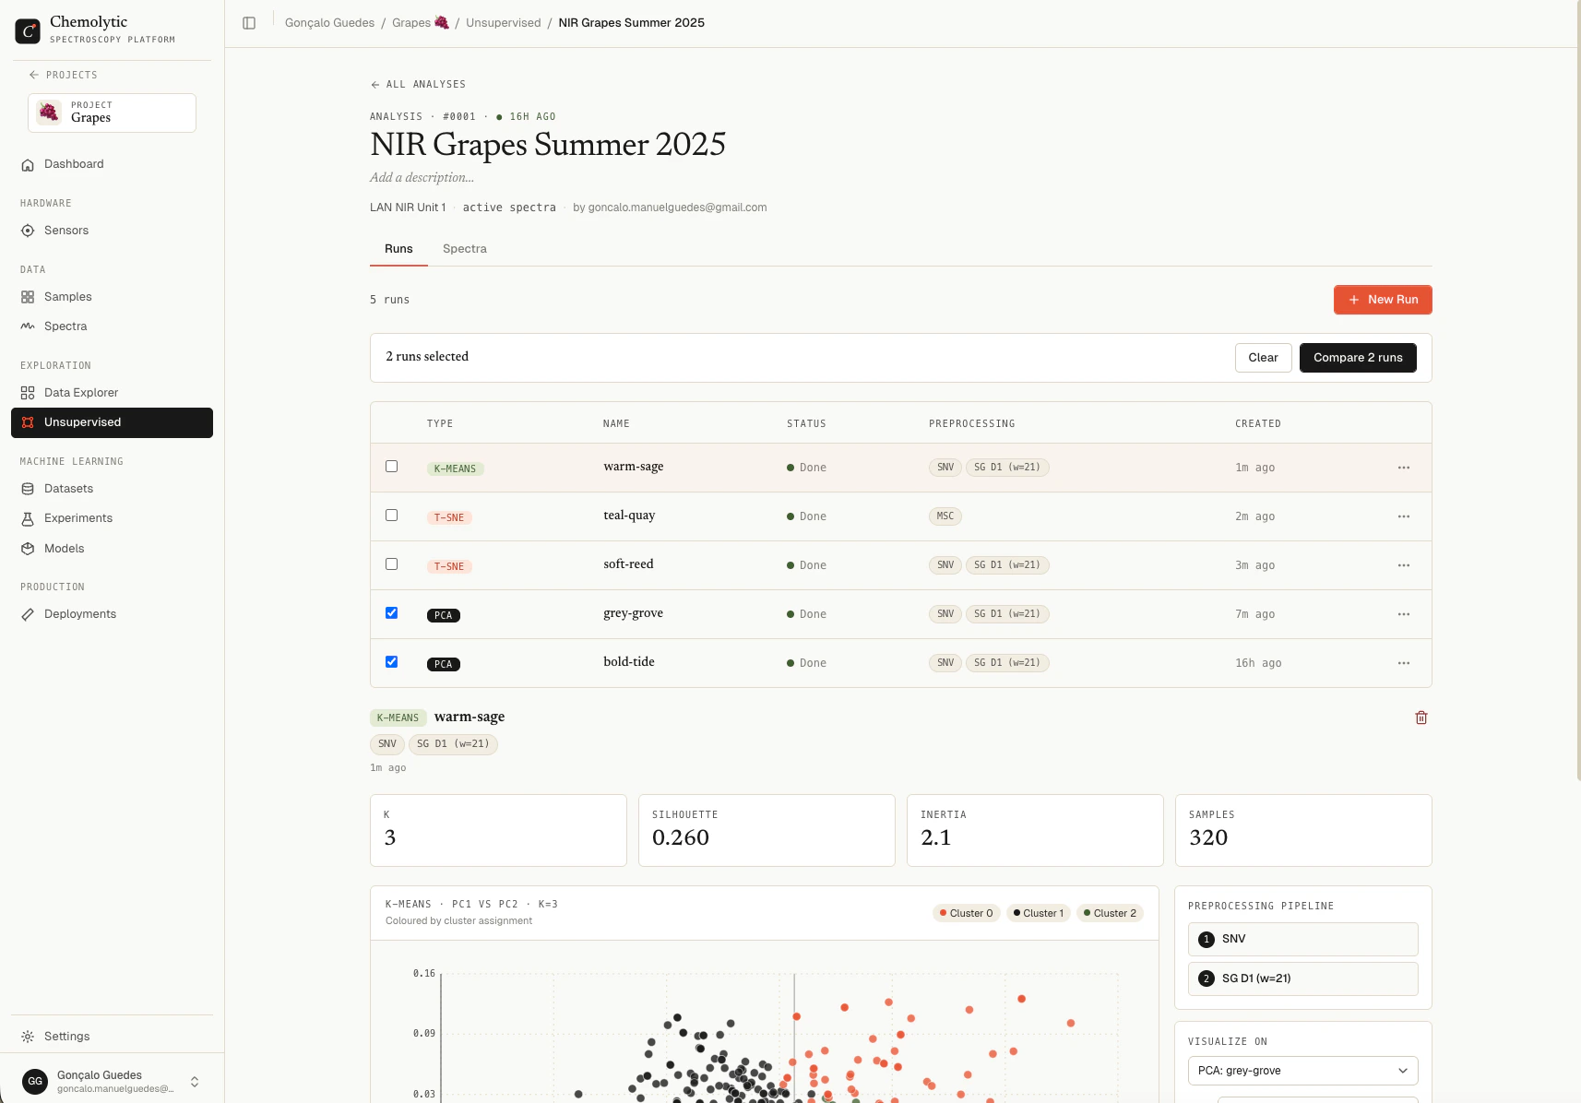Open Models via its cube icon
1581x1103 pixels.
click(x=28, y=549)
